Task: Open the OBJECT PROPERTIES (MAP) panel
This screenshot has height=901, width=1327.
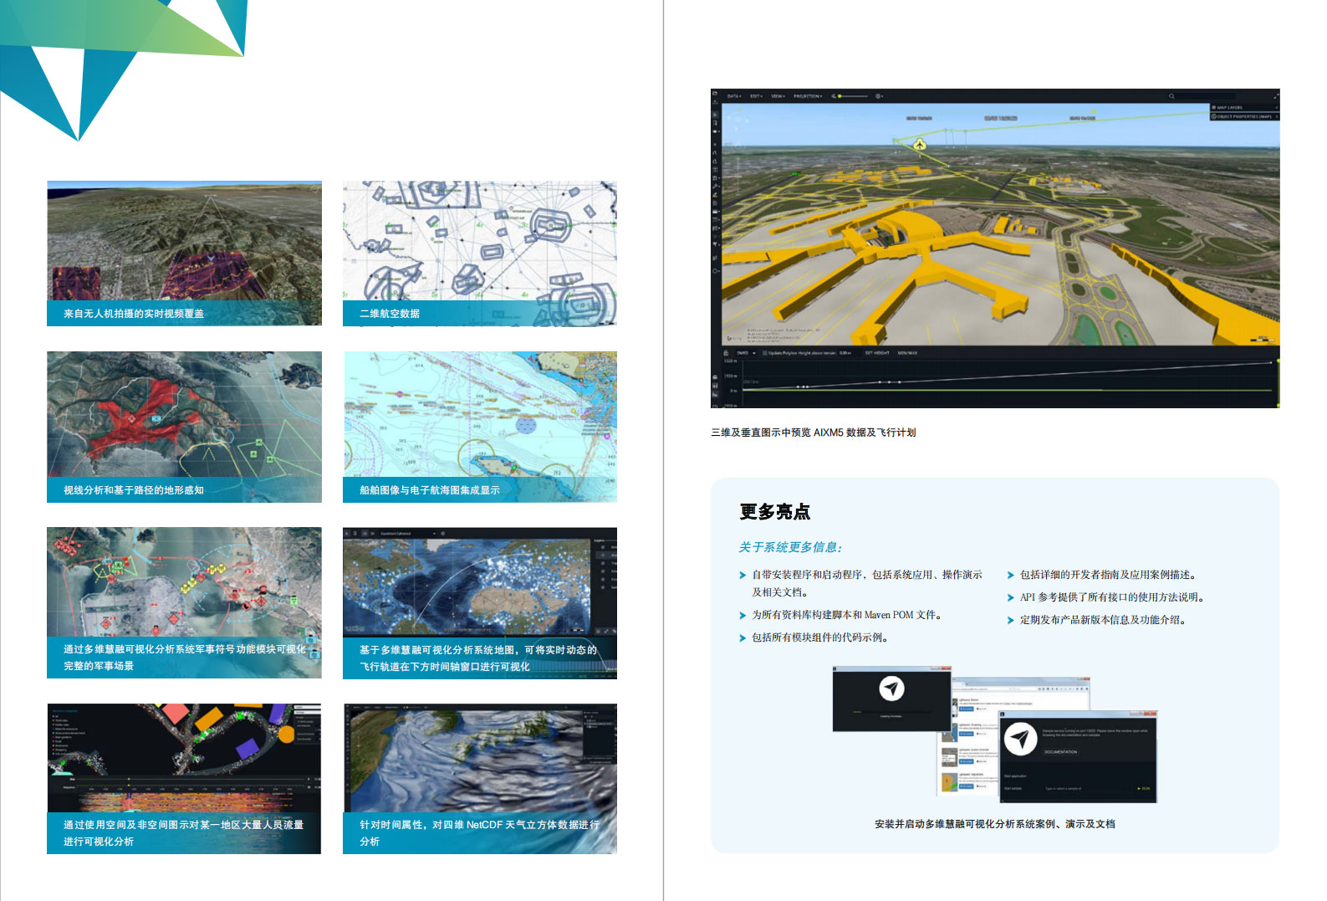Action: pos(1243,116)
